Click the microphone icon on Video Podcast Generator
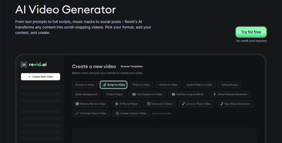Viewport: 282px width, 143px height. pyautogui.click(x=215, y=94)
